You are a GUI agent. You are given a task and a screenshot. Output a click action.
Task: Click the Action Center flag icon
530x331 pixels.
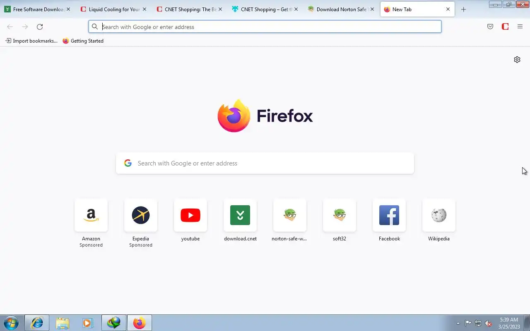(x=468, y=323)
